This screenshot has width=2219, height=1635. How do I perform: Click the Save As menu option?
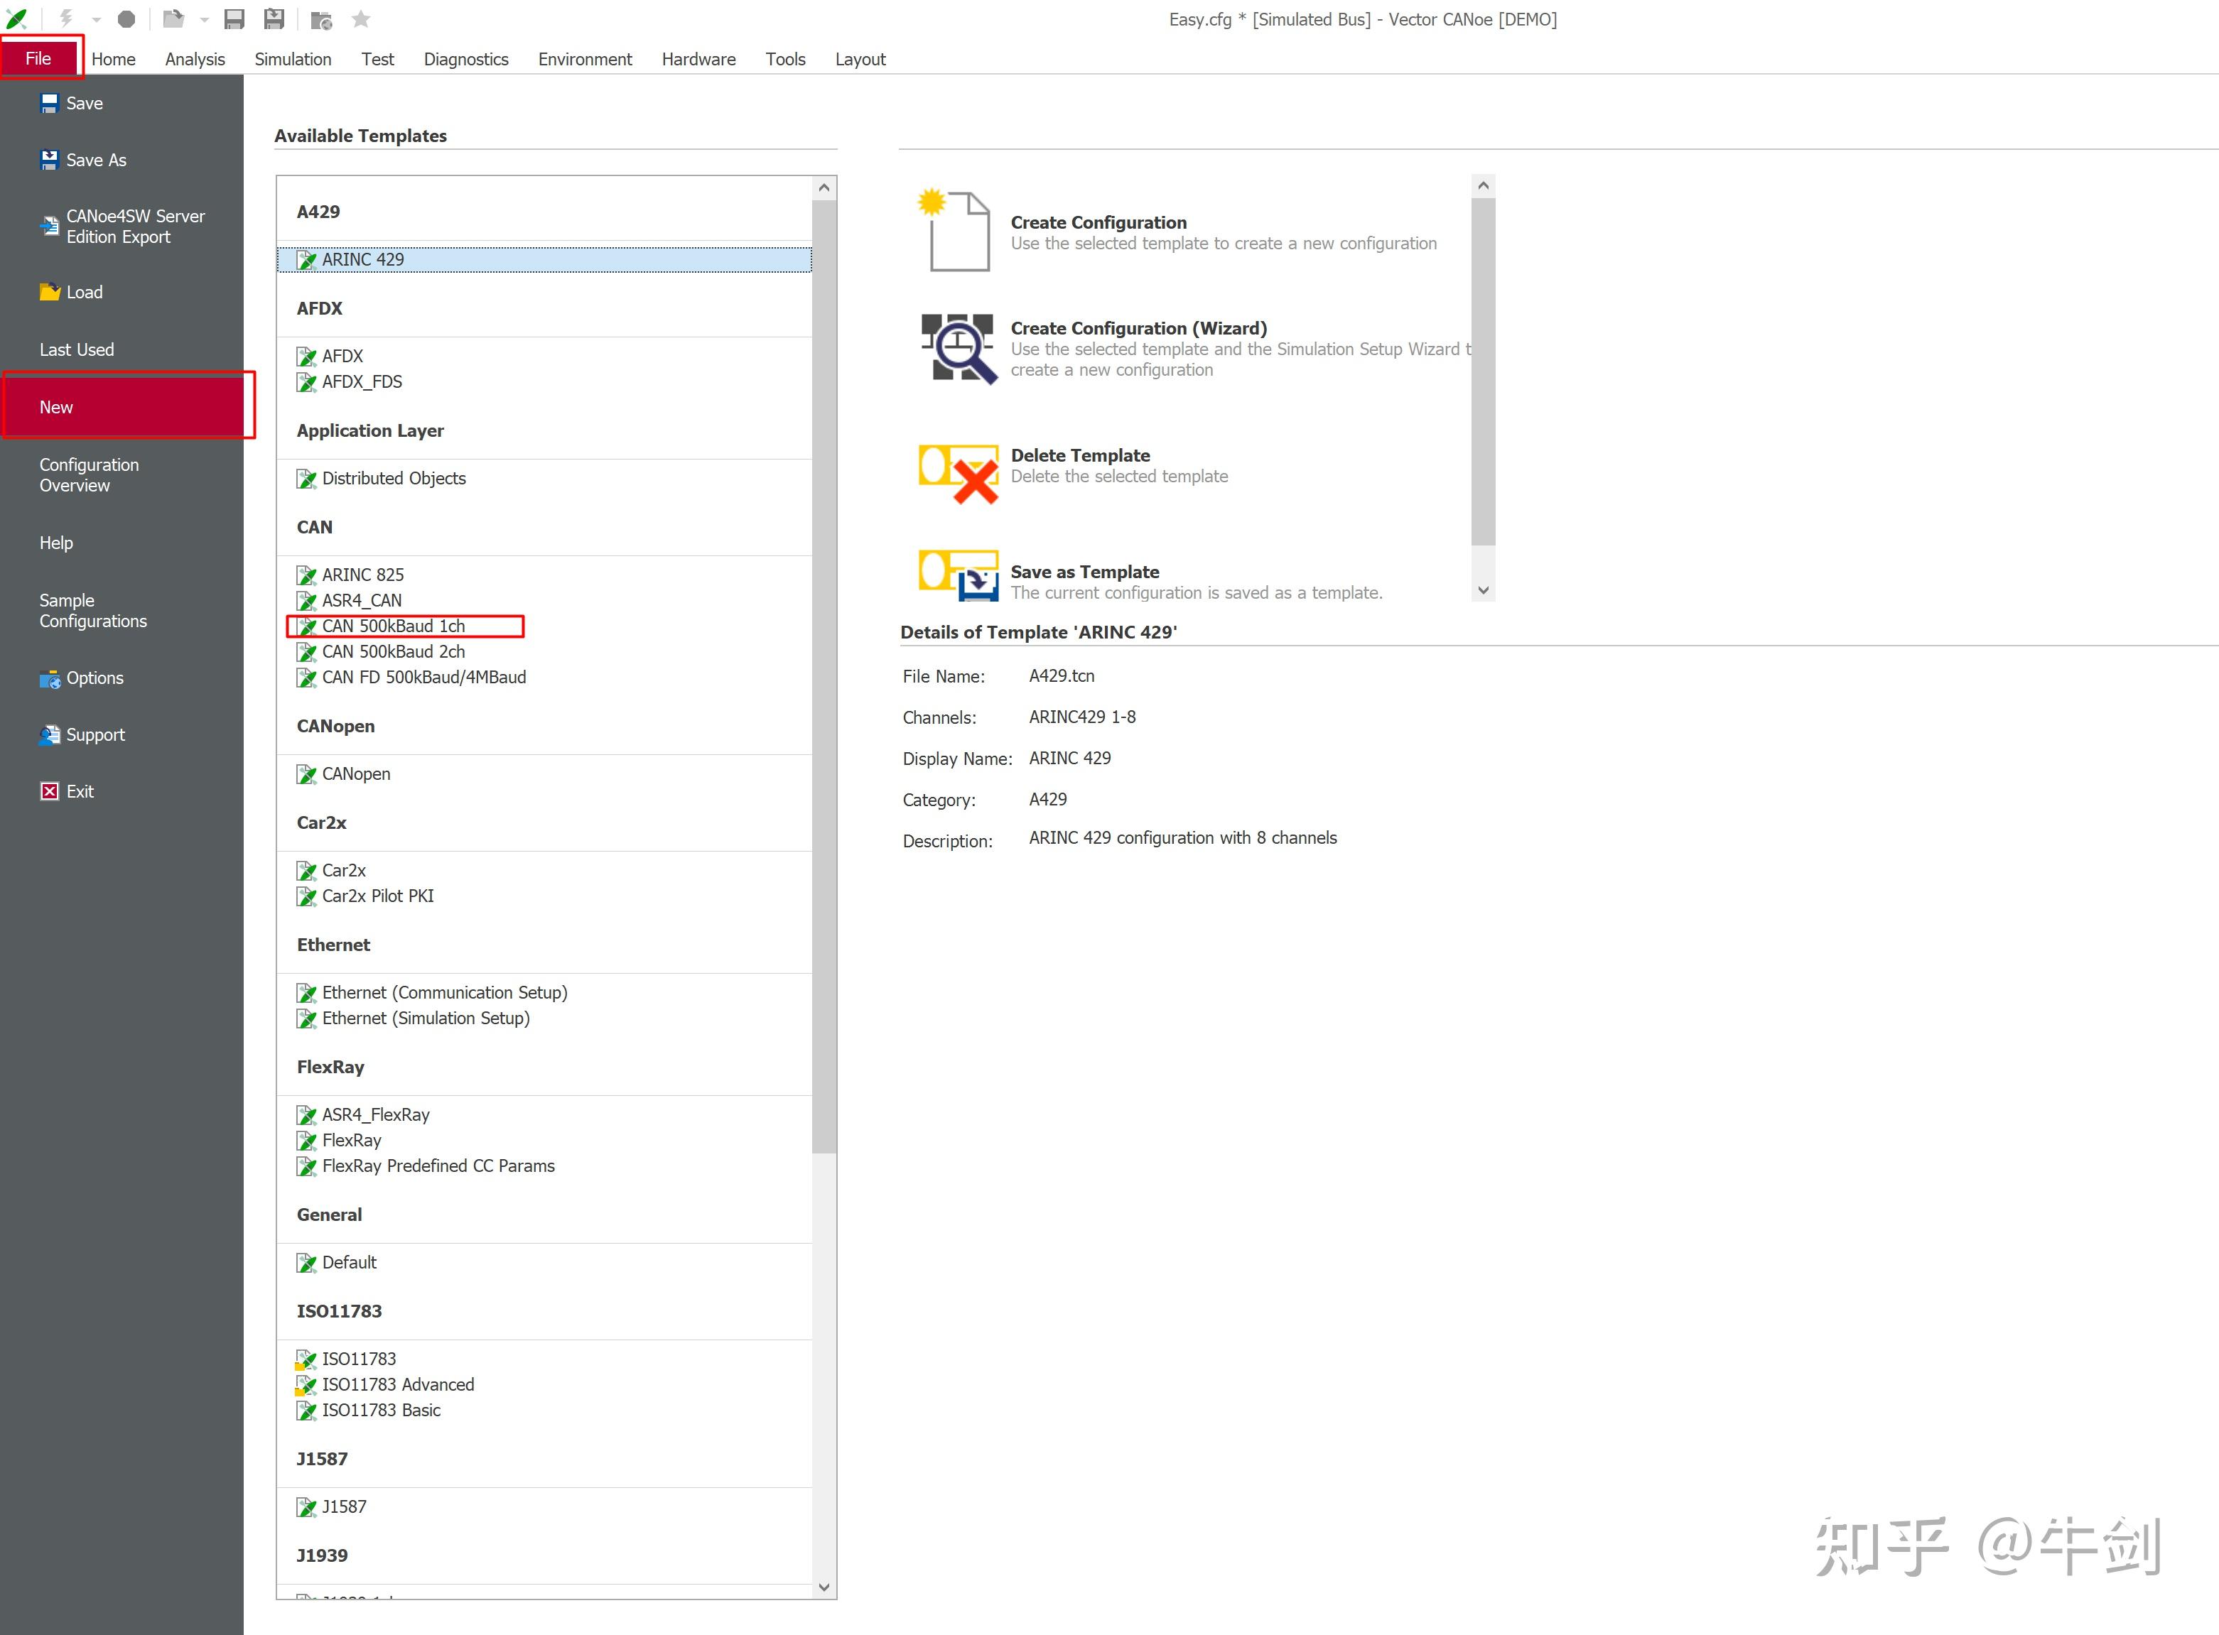point(95,157)
